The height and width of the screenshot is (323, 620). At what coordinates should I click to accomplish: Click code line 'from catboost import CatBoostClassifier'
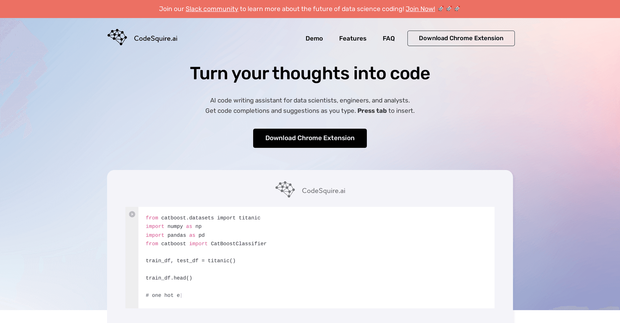click(x=206, y=244)
